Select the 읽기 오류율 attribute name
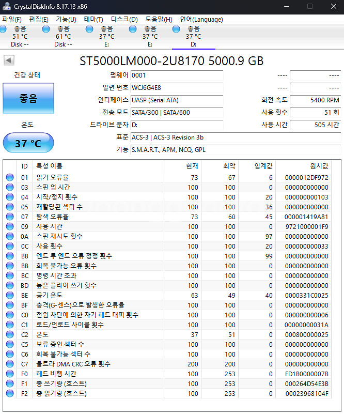344x415 pixels. click(x=52, y=177)
